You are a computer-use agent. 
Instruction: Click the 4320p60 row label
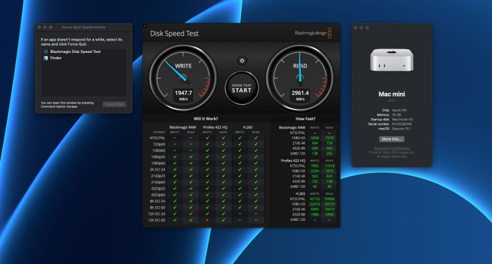[x=158, y=195]
